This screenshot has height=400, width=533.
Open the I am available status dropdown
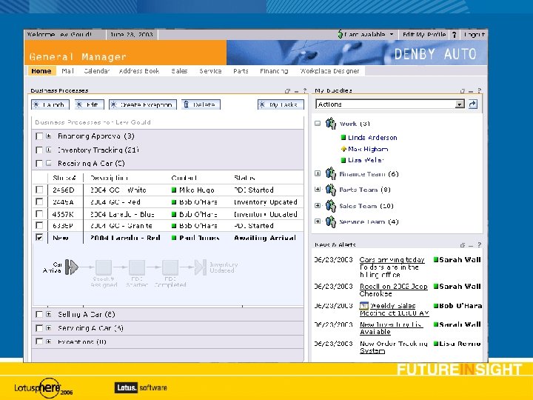click(x=392, y=34)
